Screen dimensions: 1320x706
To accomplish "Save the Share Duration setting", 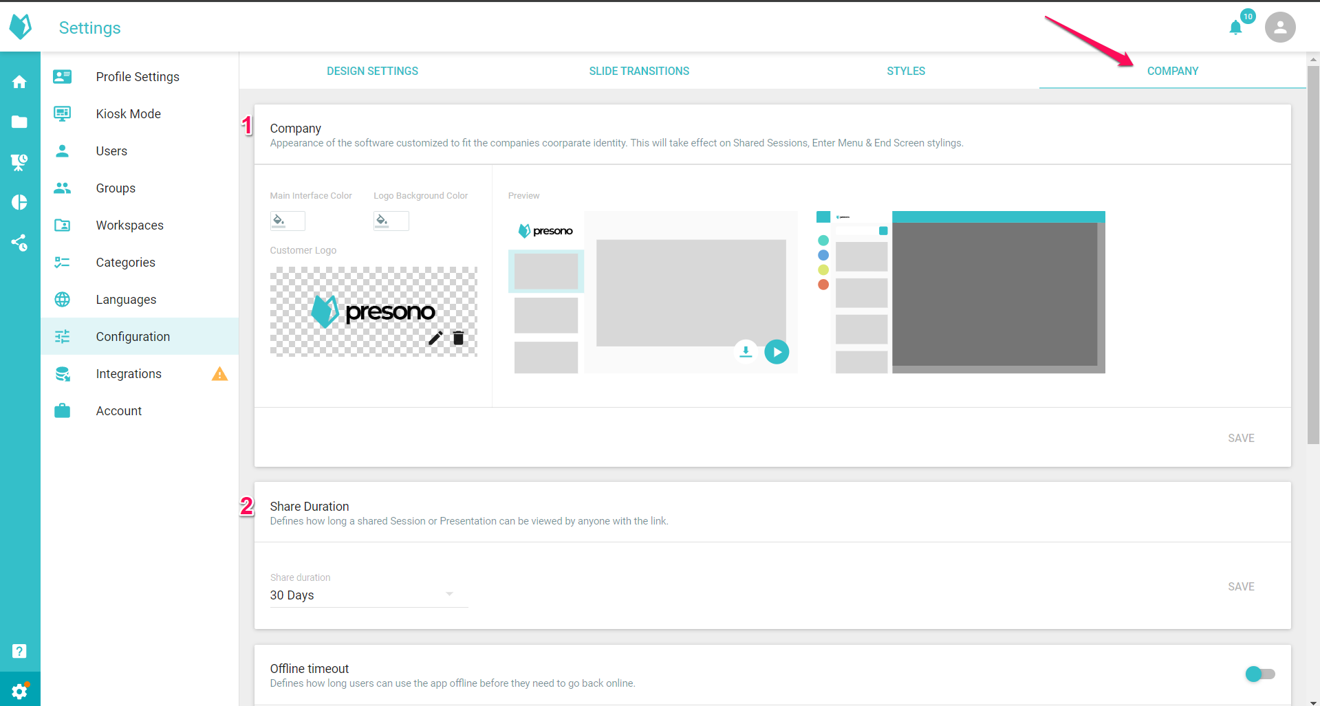I will point(1241,586).
